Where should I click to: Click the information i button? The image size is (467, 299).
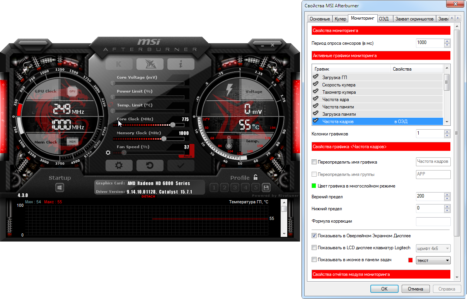click(181, 64)
